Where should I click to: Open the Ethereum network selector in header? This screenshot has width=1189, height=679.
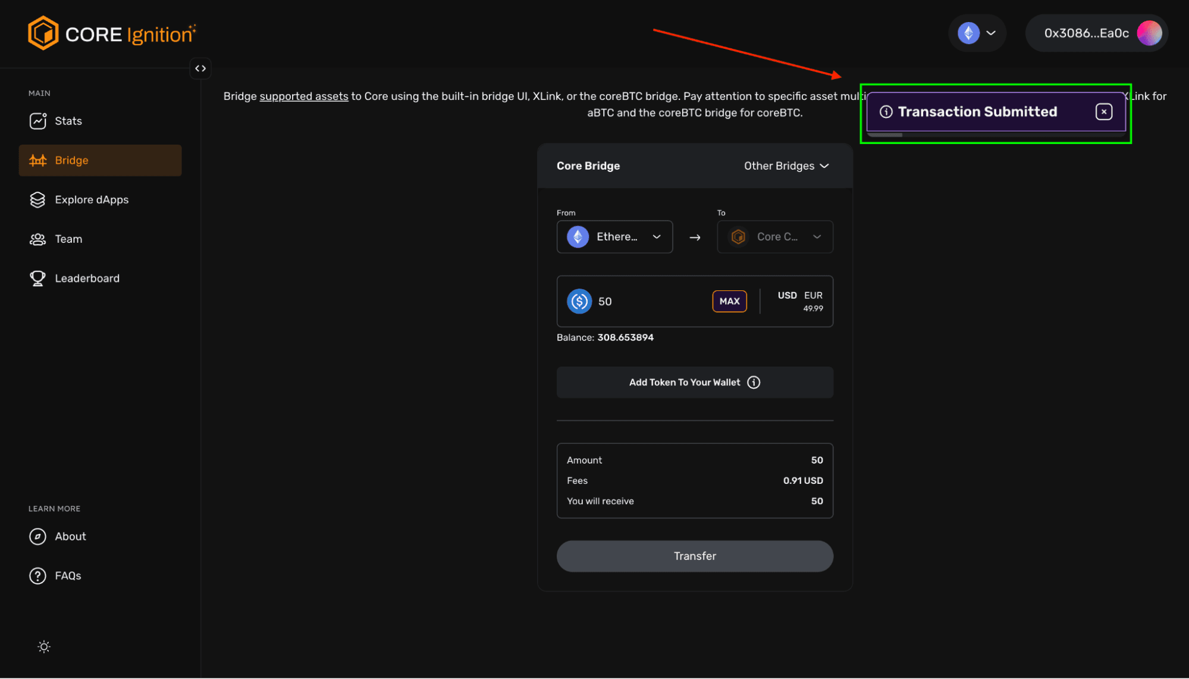[x=977, y=33]
